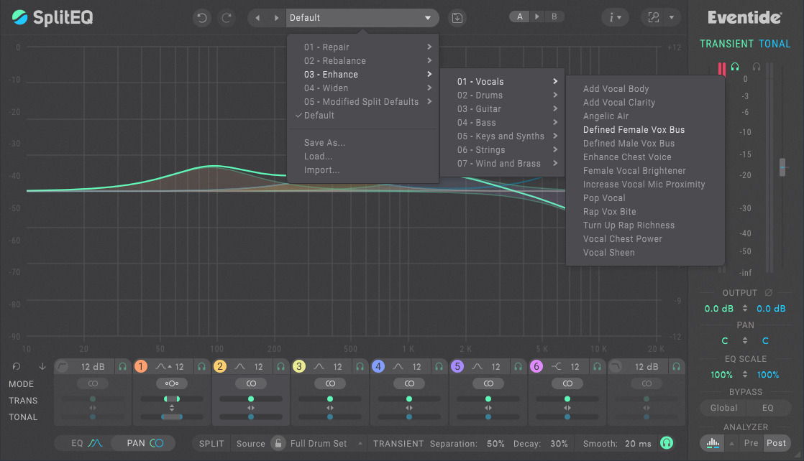Expand the 06 - Strings submenu
The image size is (804, 461).
503,150
